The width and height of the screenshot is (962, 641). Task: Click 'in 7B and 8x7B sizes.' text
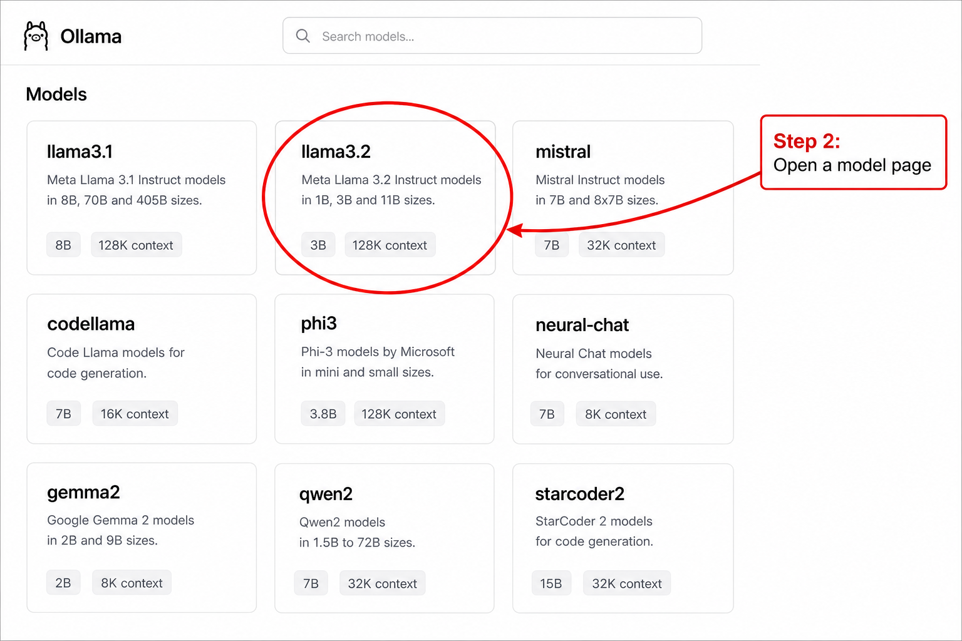597,200
